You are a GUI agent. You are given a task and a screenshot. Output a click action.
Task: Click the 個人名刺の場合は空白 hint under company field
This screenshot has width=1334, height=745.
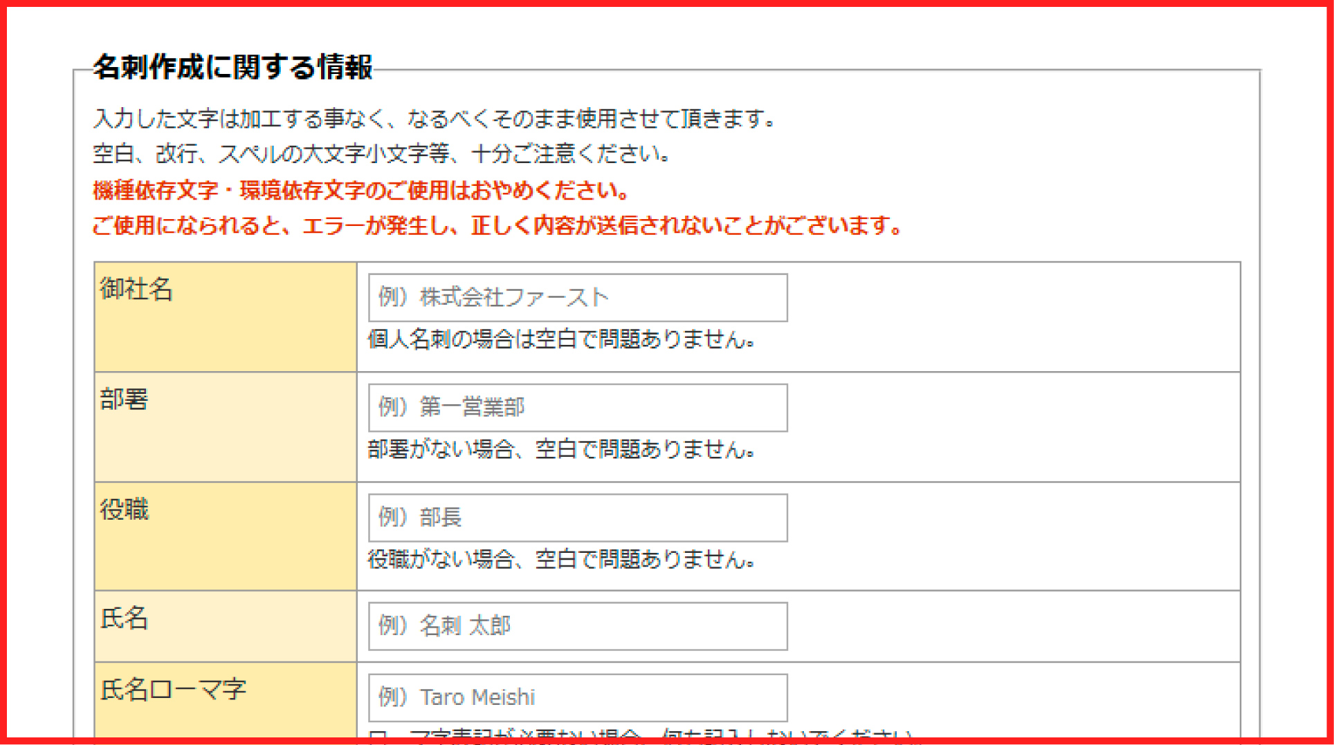click(561, 339)
